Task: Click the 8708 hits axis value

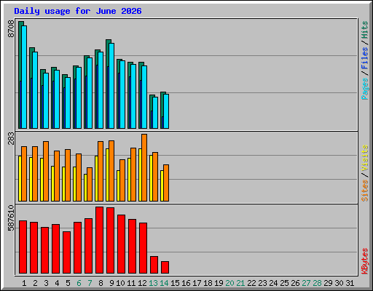Action: [11, 29]
